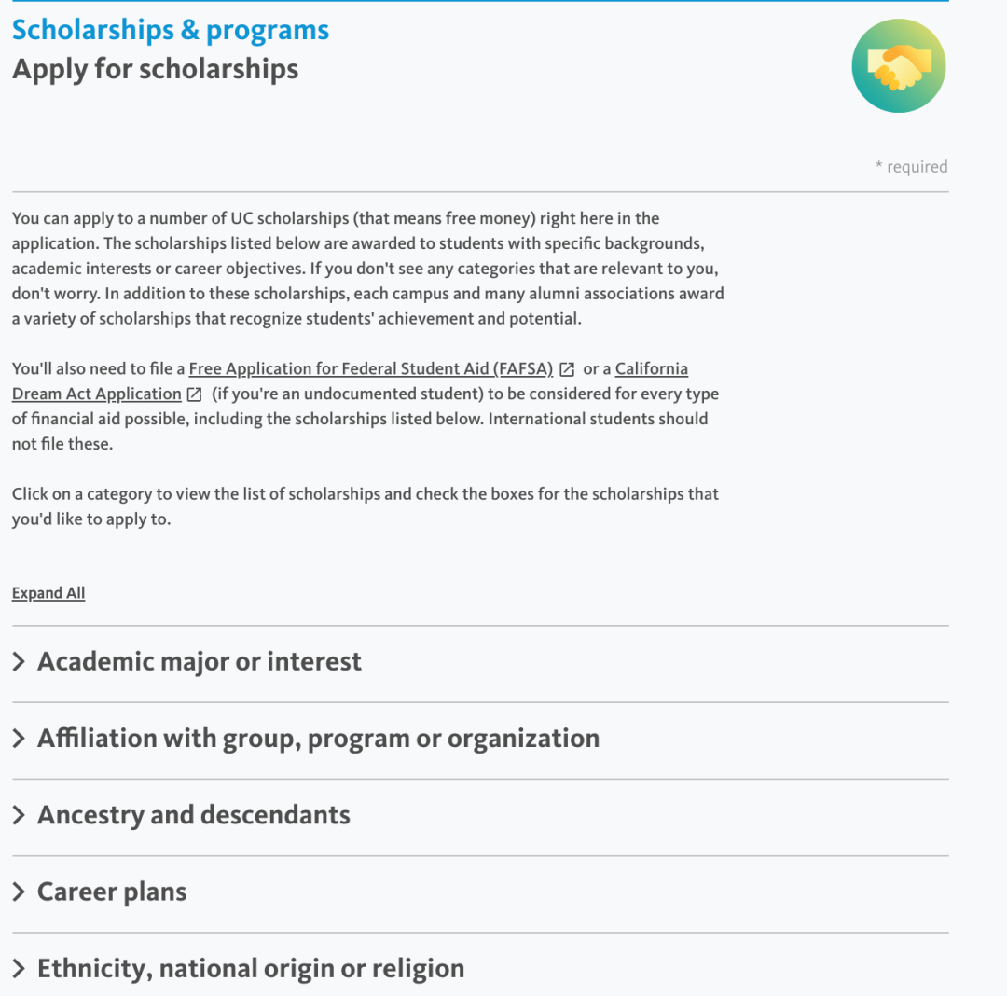Open the Academic major or interest category title
Screen dimensions: 1007x996
199,662
